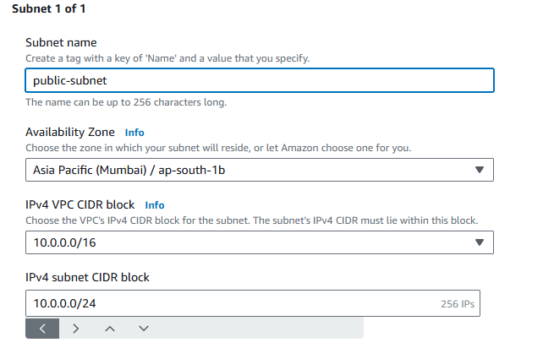Open the 10.0.0.0/16 VPC CIDR selector

coord(260,242)
